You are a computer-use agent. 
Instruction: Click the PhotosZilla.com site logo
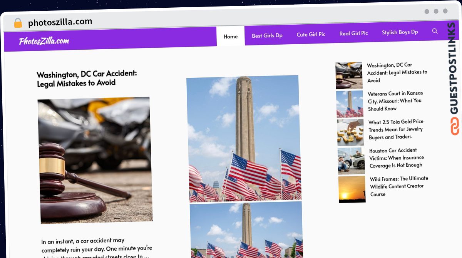pos(44,41)
